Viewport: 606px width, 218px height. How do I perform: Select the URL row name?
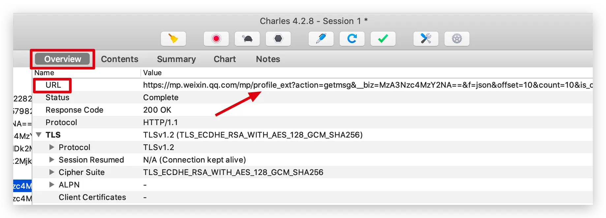pos(53,85)
